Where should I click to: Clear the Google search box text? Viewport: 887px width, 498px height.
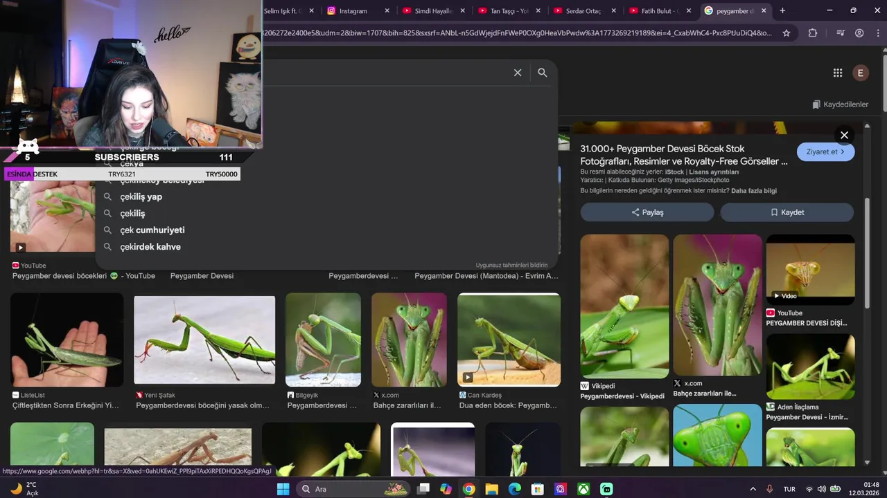point(517,73)
